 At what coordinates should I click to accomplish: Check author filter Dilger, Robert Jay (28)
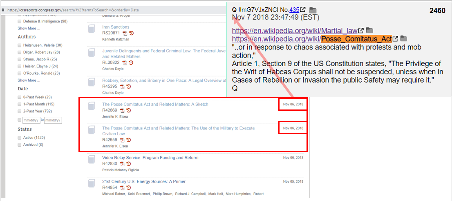click(19, 52)
